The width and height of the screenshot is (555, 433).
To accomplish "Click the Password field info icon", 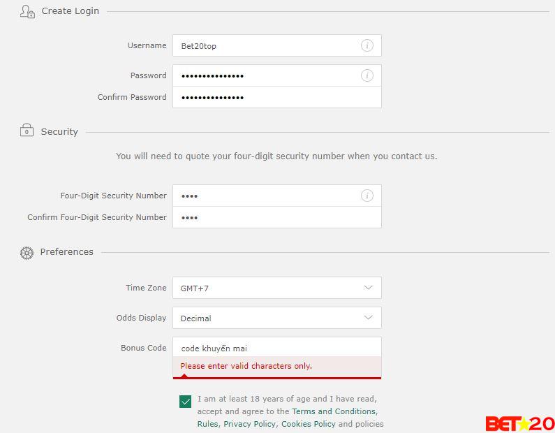I will (x=367, y=75).
